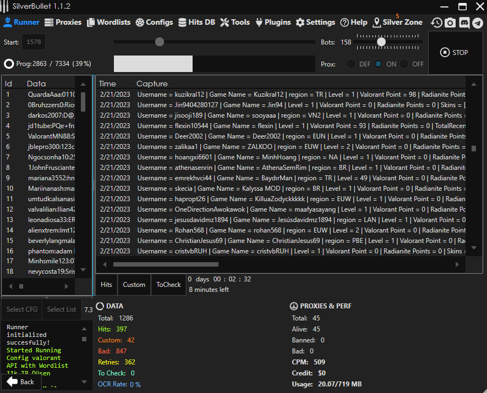
Task: Click the Telegram paper plane icon
Action: pos(477,23)
